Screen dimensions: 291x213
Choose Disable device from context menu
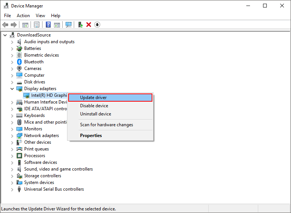(110, 106)
